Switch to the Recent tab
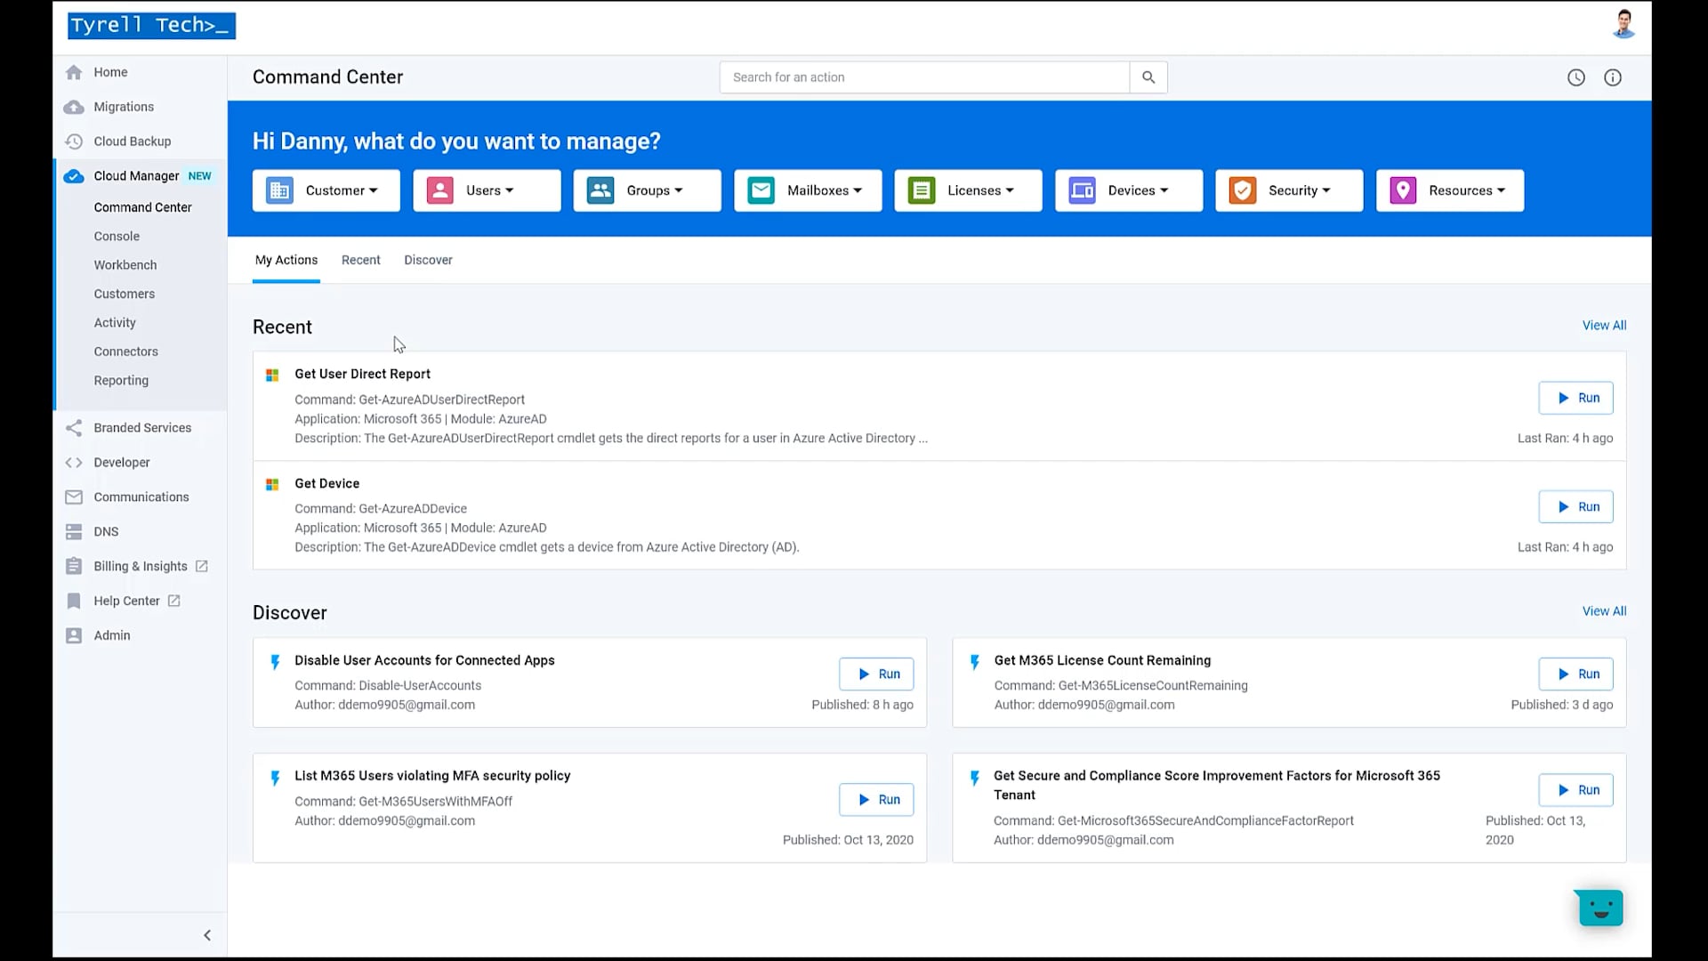Viewport: 1708px width, 961px height. tap(360, 260)
